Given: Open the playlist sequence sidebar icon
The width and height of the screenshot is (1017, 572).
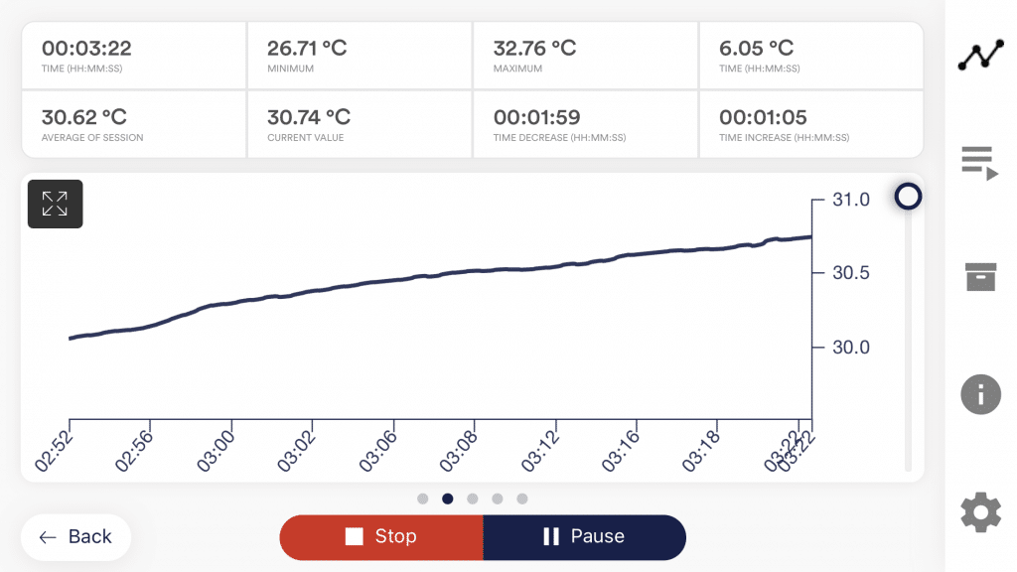Looking at the screenshot, I should click(980, 162).
